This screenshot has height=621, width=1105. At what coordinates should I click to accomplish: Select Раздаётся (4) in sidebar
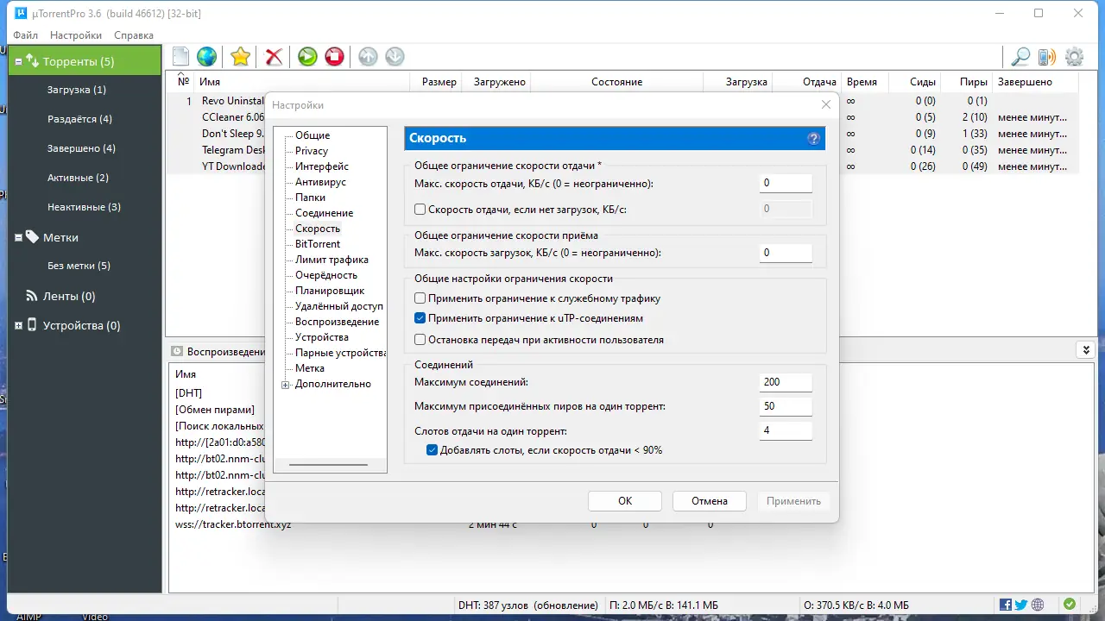pyautogui.click(x=79, y=119)
